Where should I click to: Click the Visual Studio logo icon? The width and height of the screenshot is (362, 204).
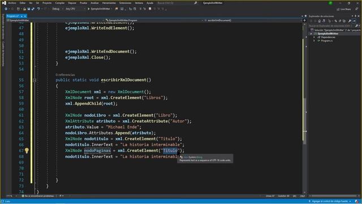(4, 3)
